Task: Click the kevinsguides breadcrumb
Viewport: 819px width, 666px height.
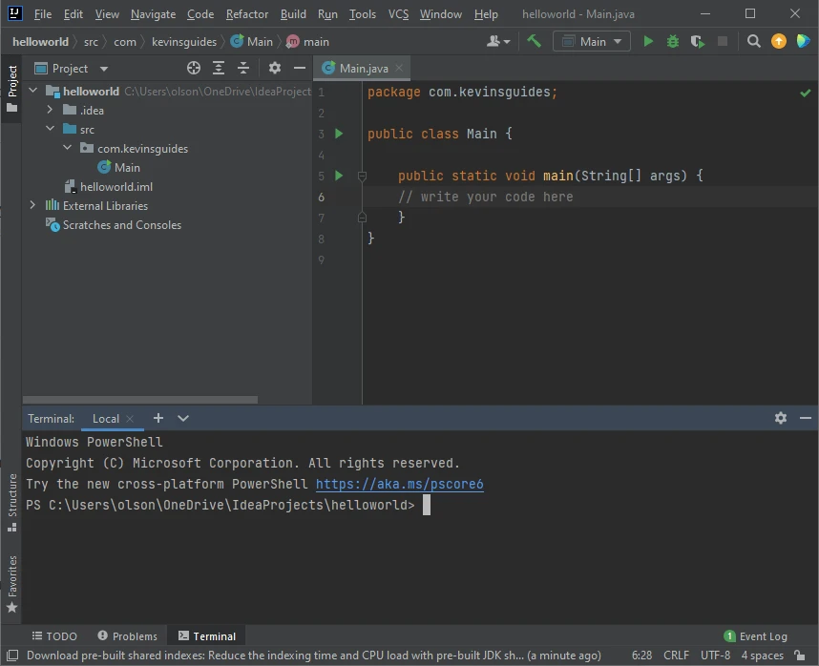Action: tap(184, 42)
